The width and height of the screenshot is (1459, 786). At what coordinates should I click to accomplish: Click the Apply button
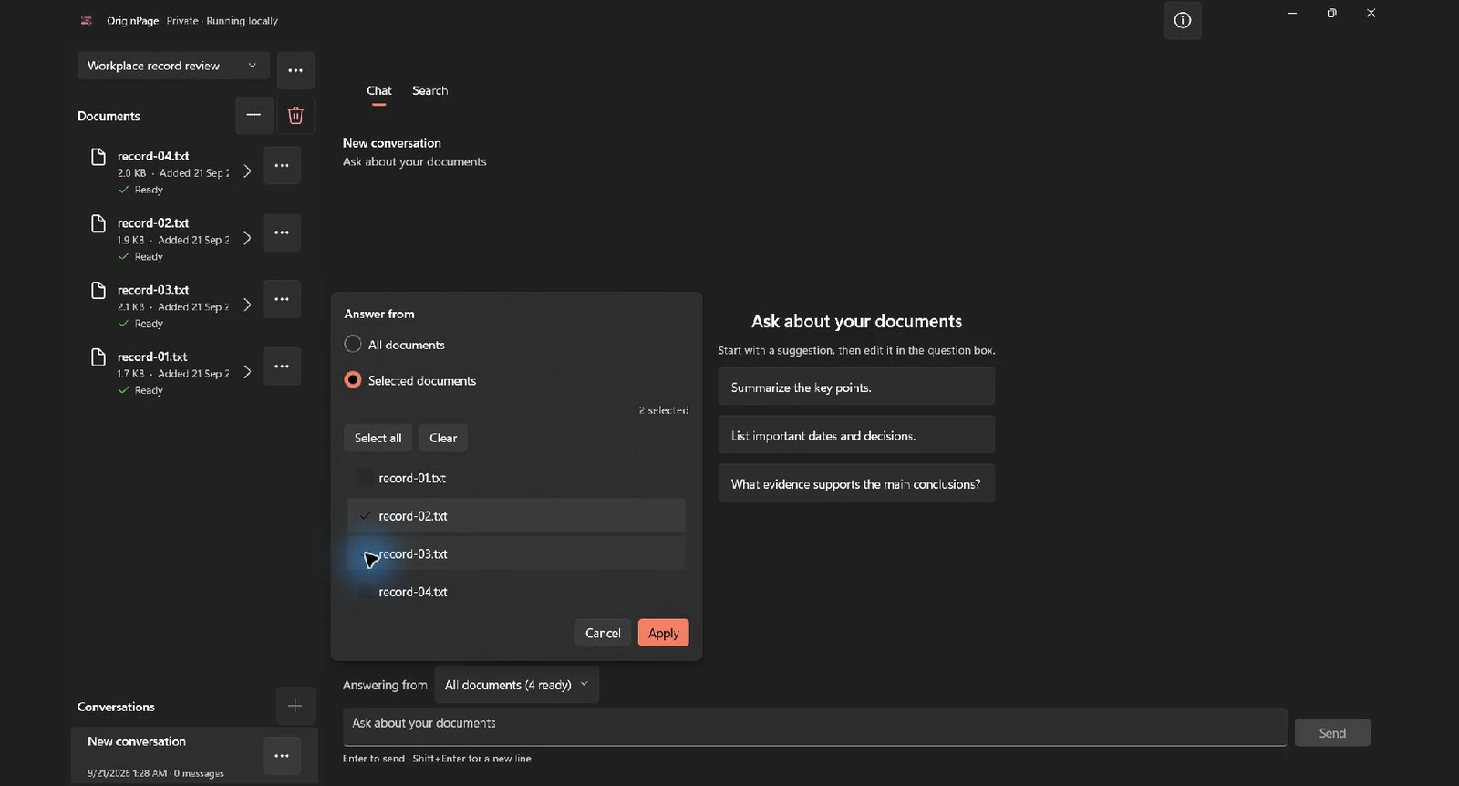pyautogui.click(x=664, y=633)
